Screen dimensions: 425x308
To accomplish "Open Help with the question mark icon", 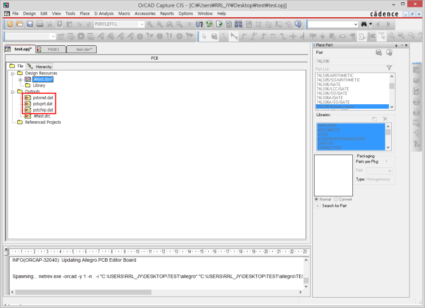I will pyautogui.click(x=298, y=25).
